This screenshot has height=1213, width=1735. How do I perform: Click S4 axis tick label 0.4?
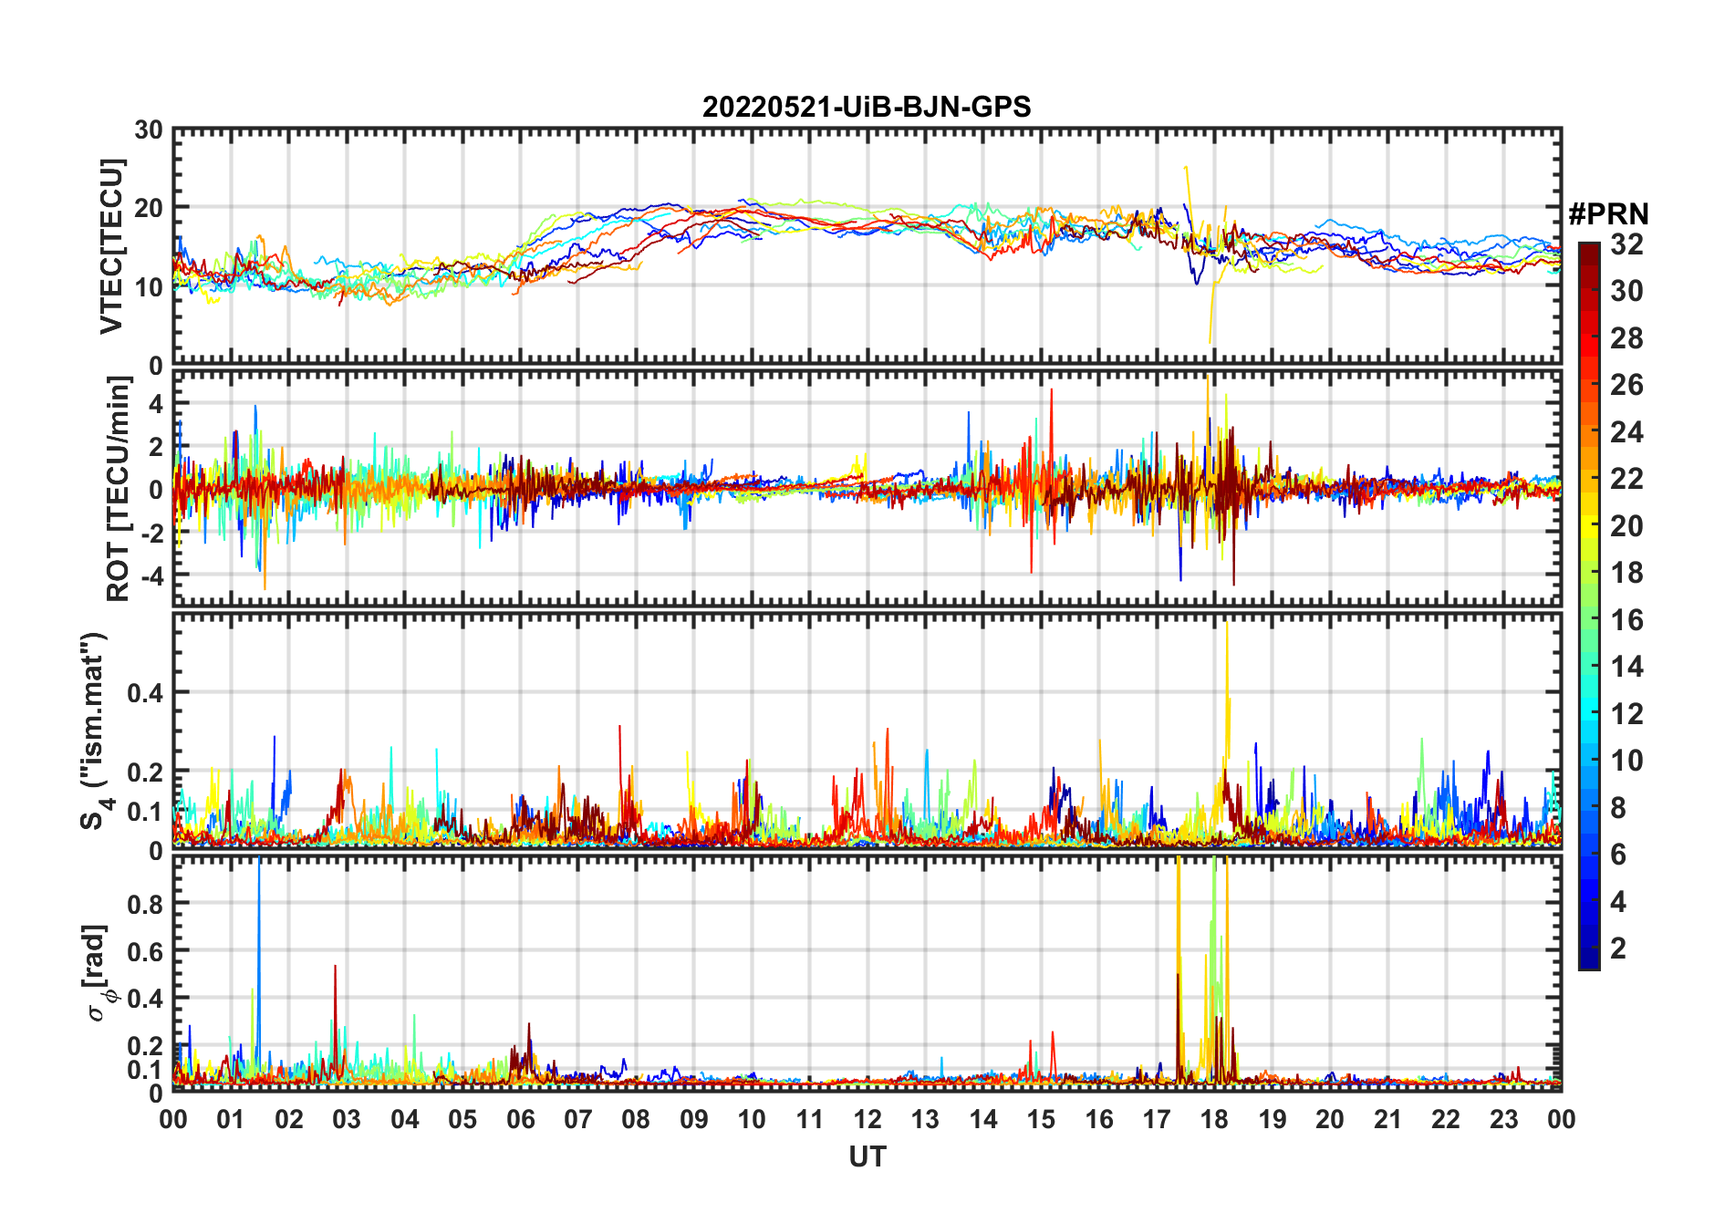(x=145, y=693)
